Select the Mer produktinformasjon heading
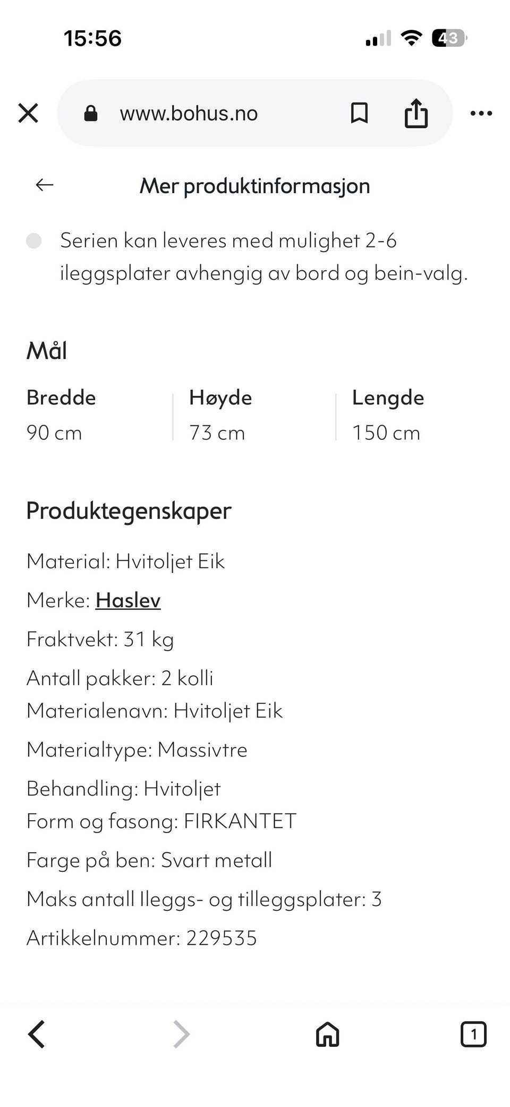 tap(255, 185)
